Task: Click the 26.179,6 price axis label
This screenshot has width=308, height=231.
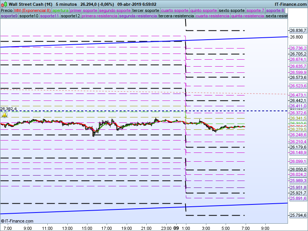Action: [298, 147]
